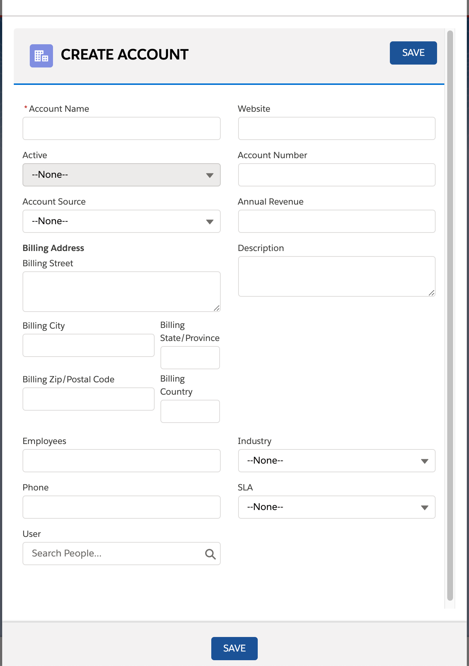This screenshot has width=469, height=666.
Task: Open the Active dropdown
Action: tap(122, 175)
